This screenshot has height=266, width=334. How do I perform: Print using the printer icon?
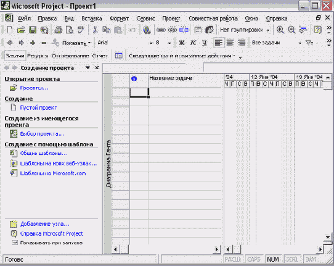coord(58,30)
